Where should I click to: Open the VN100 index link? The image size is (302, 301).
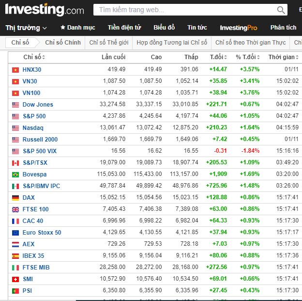pos(31,93)
